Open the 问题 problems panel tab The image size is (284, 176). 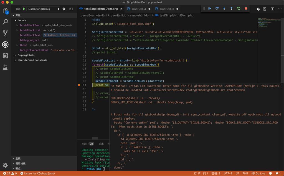[x=84, y=144]
